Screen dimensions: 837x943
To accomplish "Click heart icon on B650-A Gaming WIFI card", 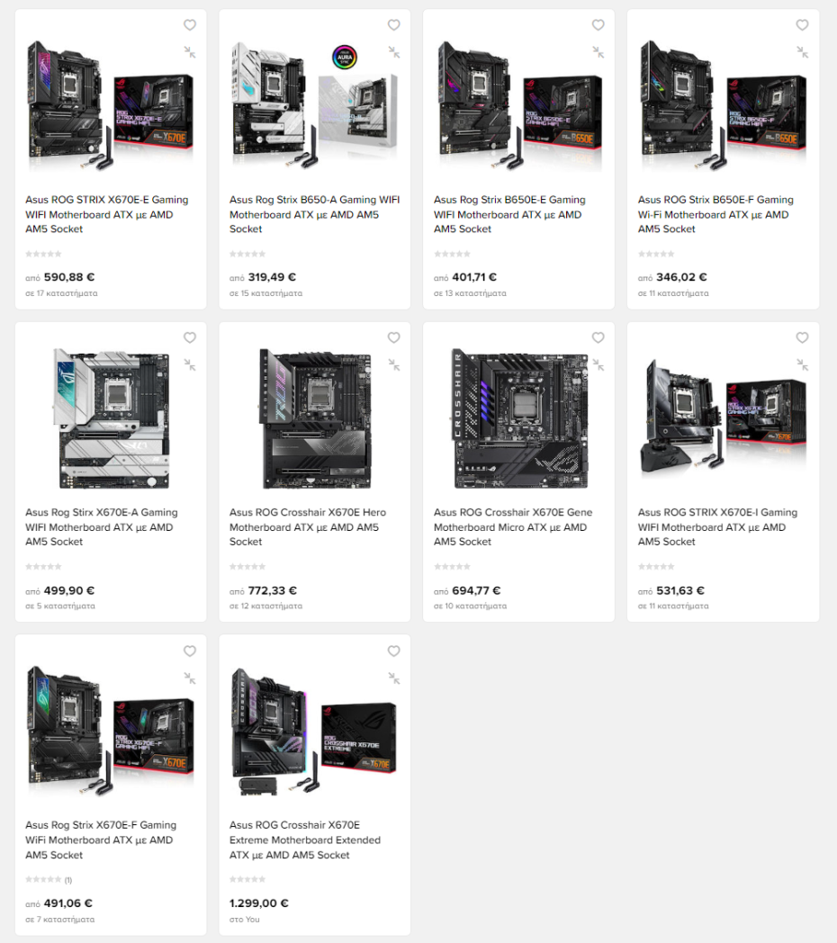I will click(x=393, y=24).
